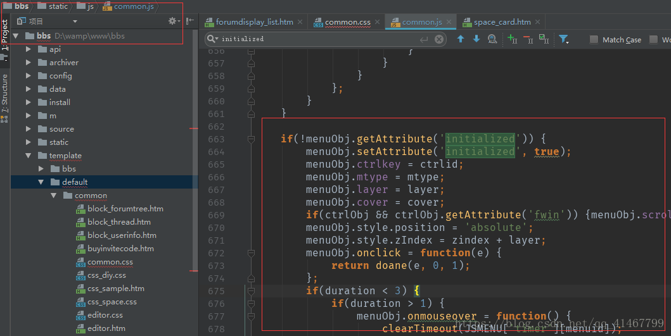Toggle fold marker at line 675
The width and height of the screenshot is (671, 336).
251,291
